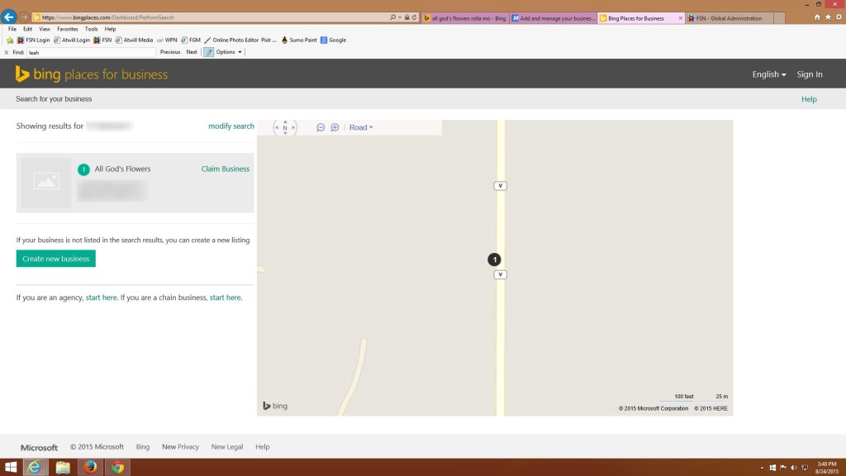Open the Favorites menu

[x=68, y=29]
